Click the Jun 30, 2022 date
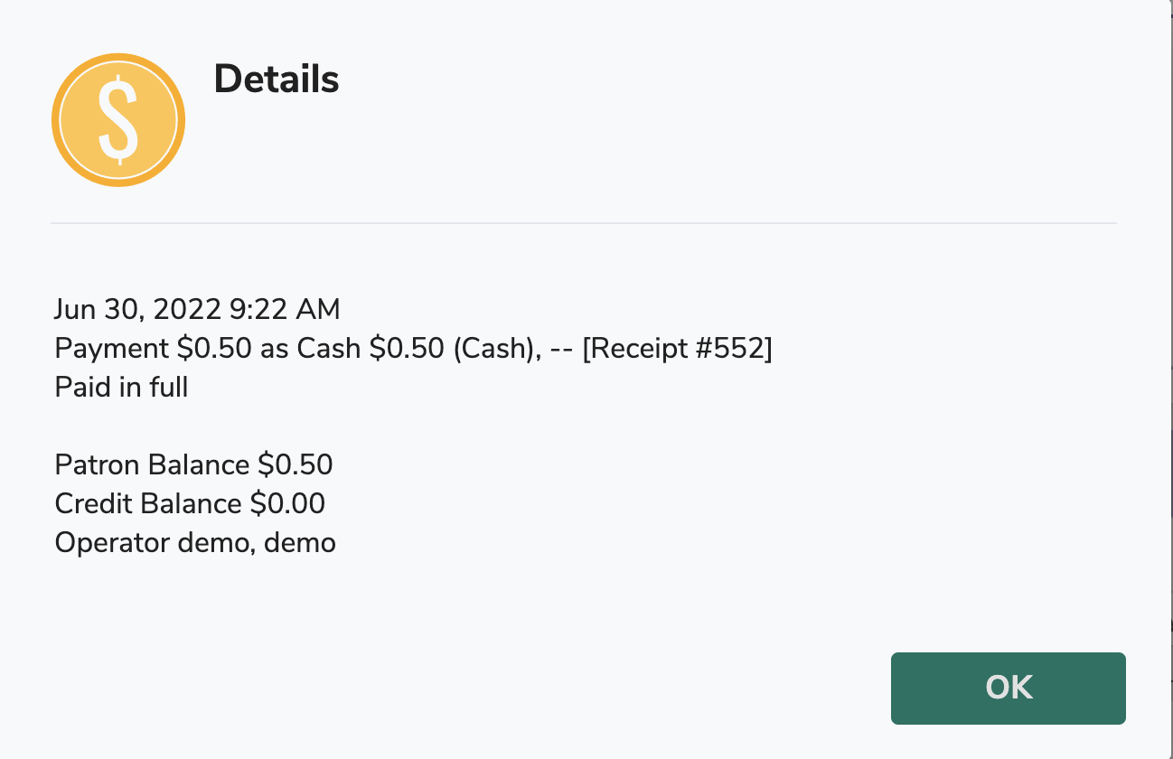1173x759 pixels. click(x=137, y=310)
